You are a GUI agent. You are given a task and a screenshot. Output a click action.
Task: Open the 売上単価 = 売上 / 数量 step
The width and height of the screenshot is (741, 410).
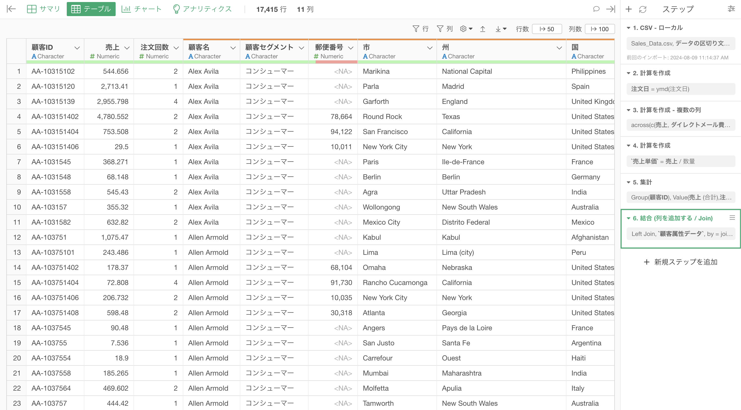coord(681,161)
